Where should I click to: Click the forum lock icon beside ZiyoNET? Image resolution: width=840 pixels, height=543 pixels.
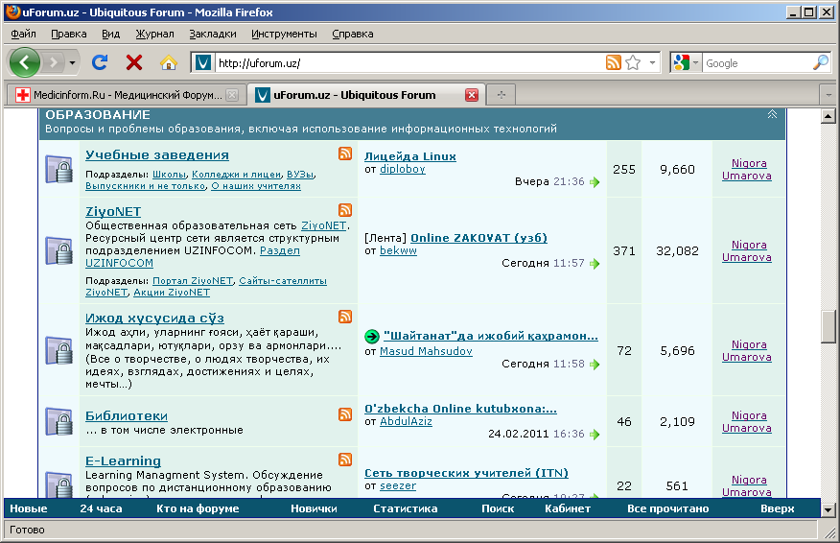(x=58, y=250)
